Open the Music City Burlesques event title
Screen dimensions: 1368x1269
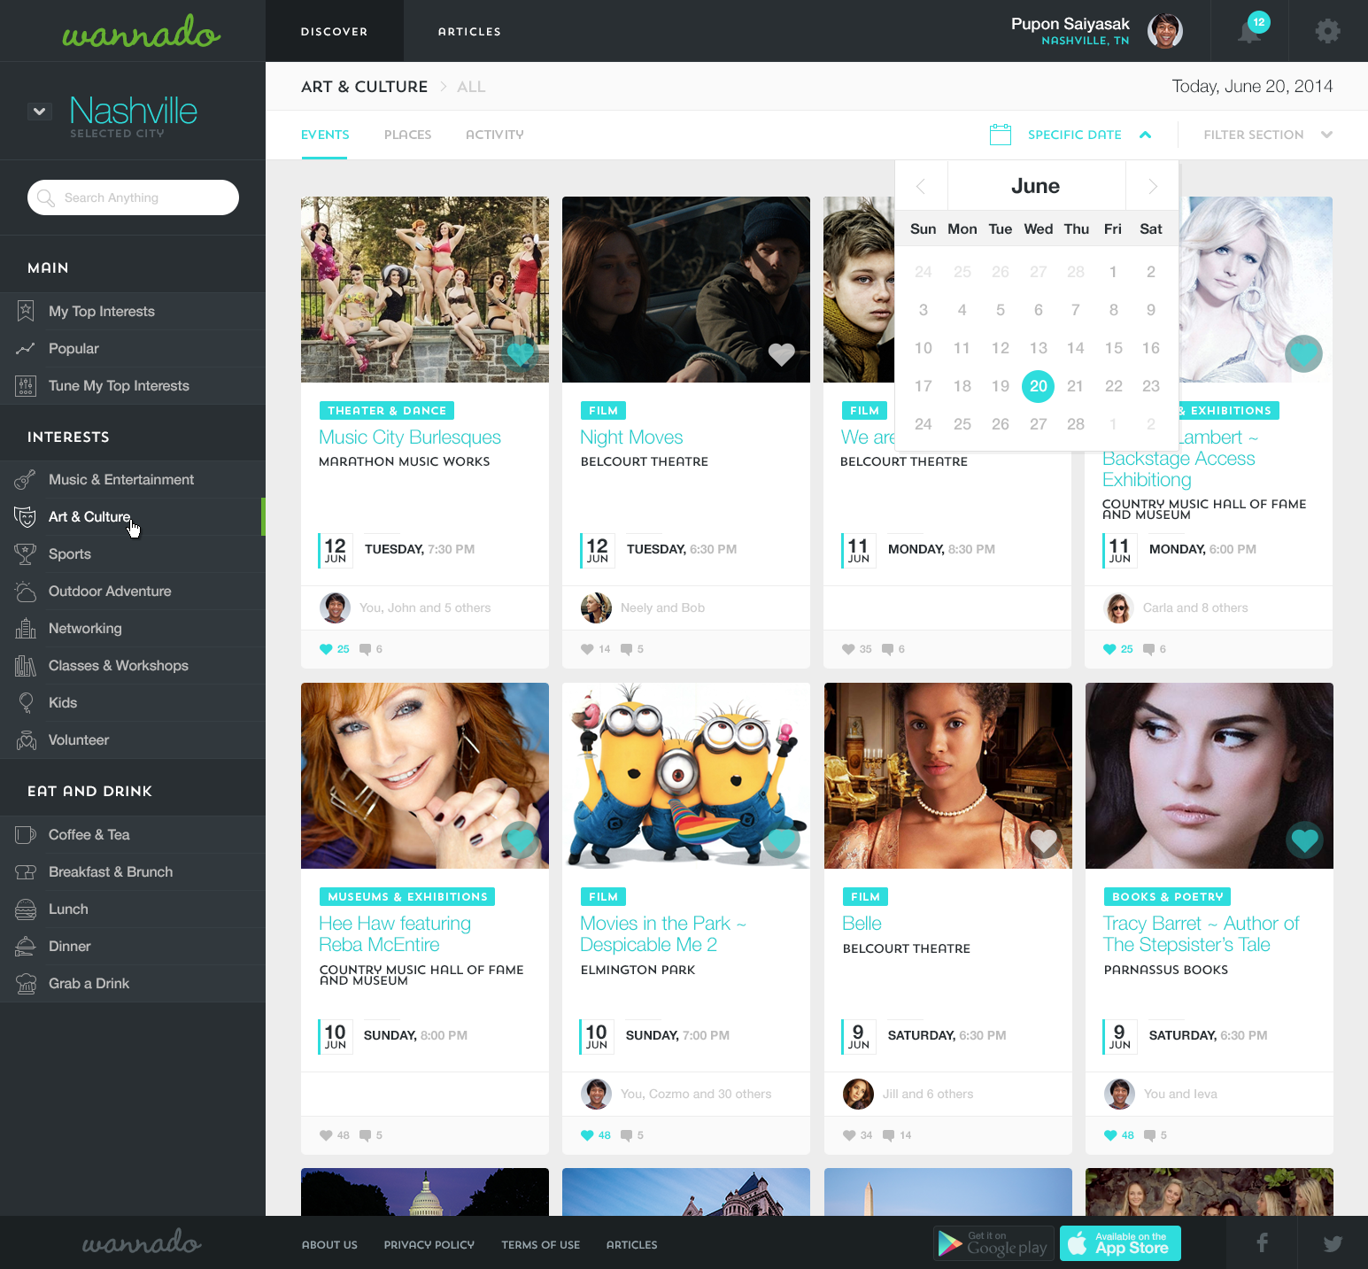coord(410,437)
